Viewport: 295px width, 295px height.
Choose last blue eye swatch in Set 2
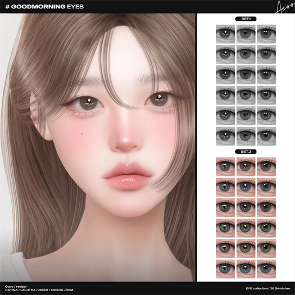click(266, 269)
